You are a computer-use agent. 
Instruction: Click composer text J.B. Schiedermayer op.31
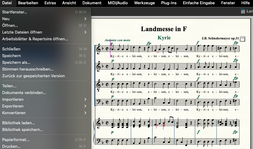tap(220, 38)
